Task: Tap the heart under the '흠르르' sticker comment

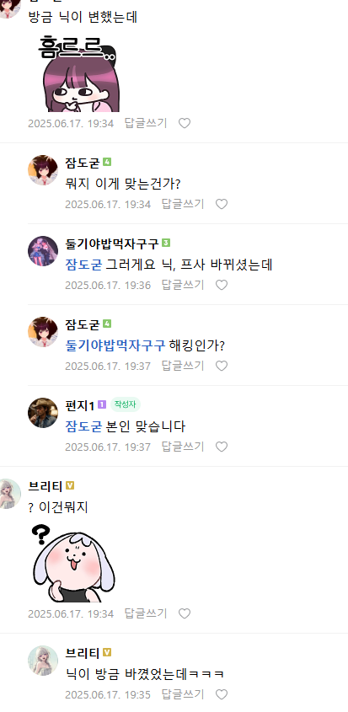Action: point(184,123)
